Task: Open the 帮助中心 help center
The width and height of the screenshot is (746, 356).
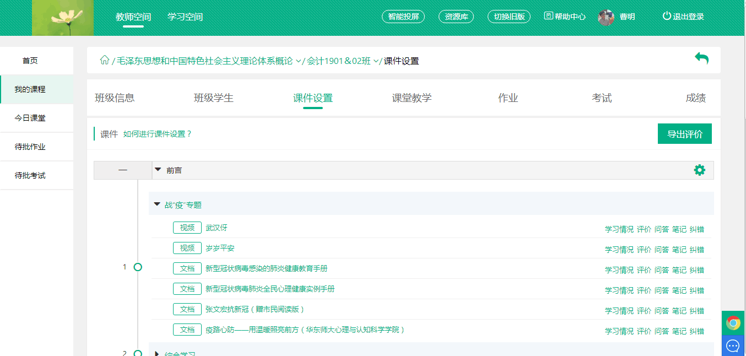Action: (565, 17)
